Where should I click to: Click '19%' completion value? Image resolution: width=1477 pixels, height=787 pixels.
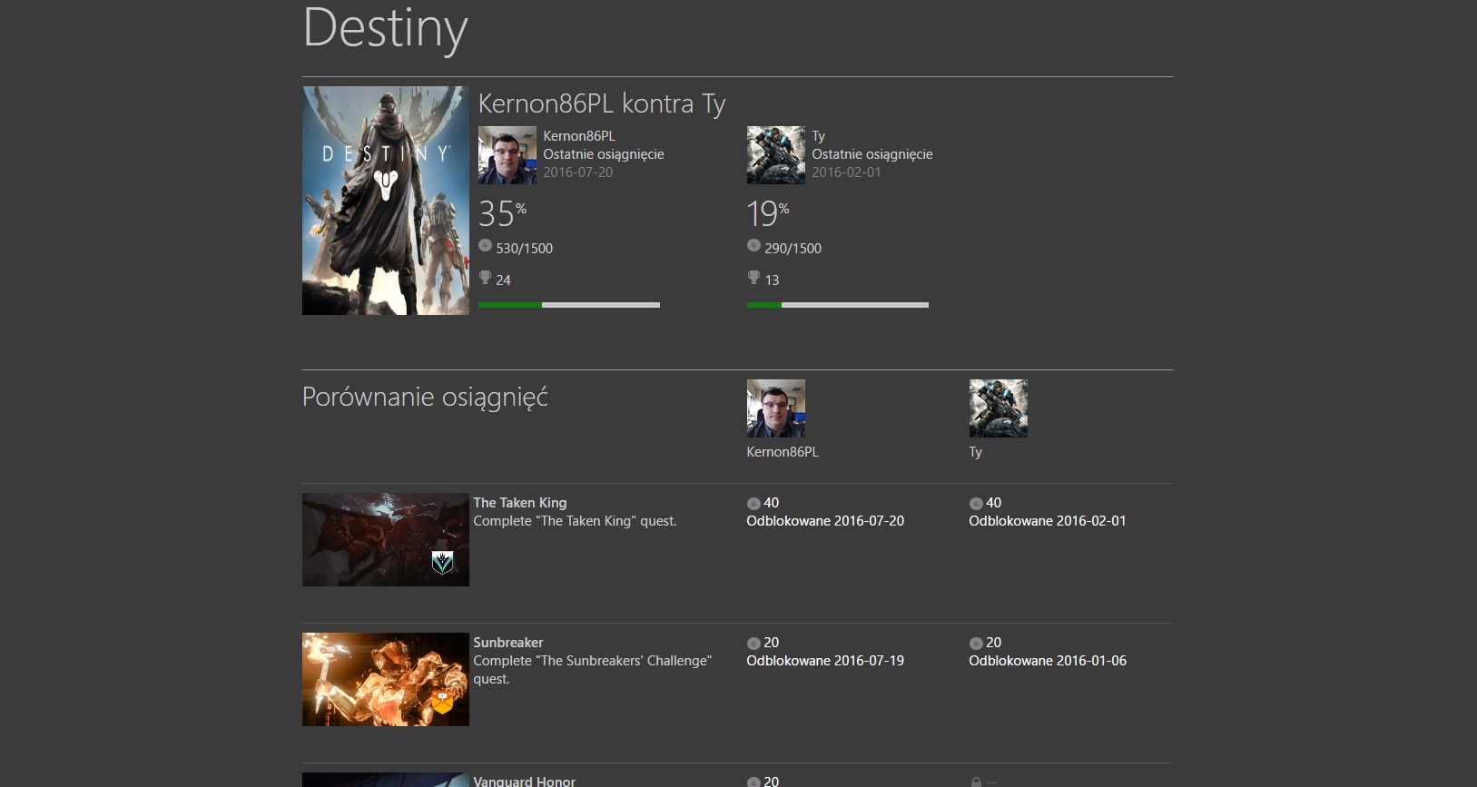(x=768, y=213)
